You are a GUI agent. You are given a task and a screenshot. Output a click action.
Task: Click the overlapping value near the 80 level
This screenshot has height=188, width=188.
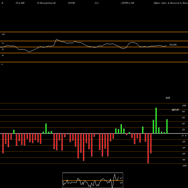(175, 110)
